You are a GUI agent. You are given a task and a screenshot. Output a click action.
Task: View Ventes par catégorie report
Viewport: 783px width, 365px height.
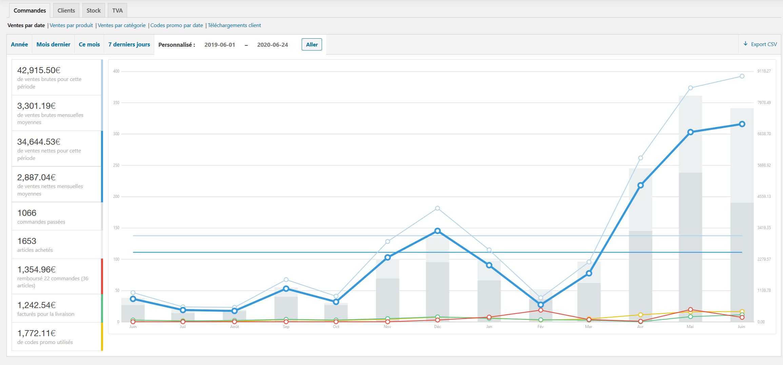click(x=122, y=25)
